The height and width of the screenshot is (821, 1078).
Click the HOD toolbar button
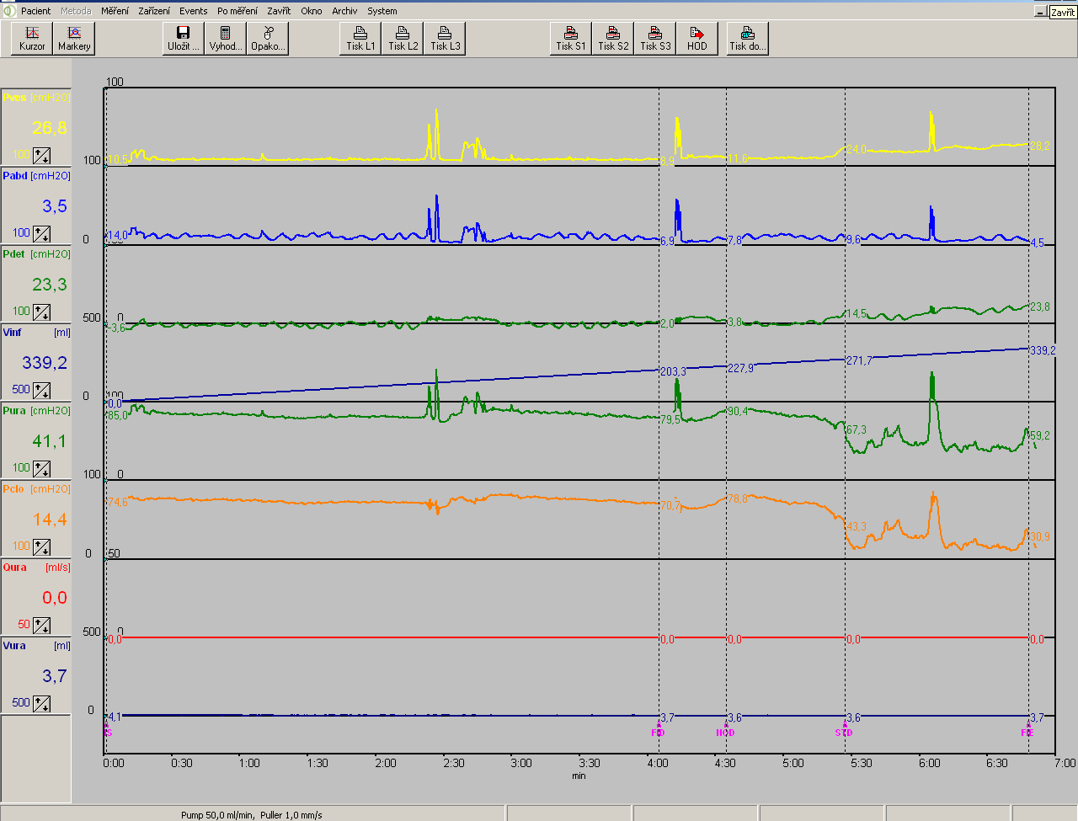697,39
